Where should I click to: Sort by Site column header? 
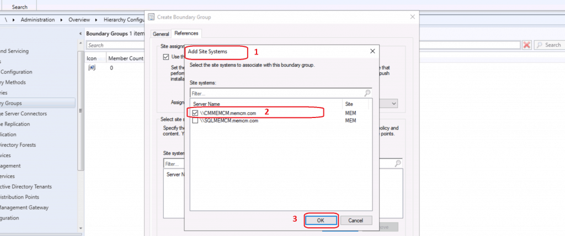pos(349,104)
